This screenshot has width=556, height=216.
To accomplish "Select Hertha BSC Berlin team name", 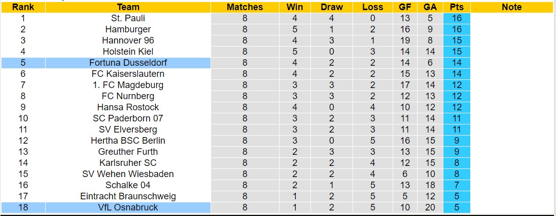I will 128,141.
